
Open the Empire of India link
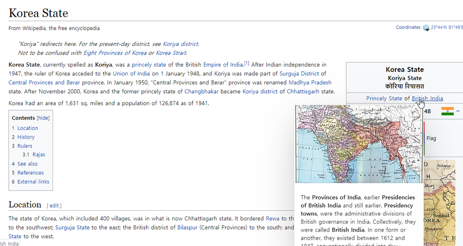223,65
